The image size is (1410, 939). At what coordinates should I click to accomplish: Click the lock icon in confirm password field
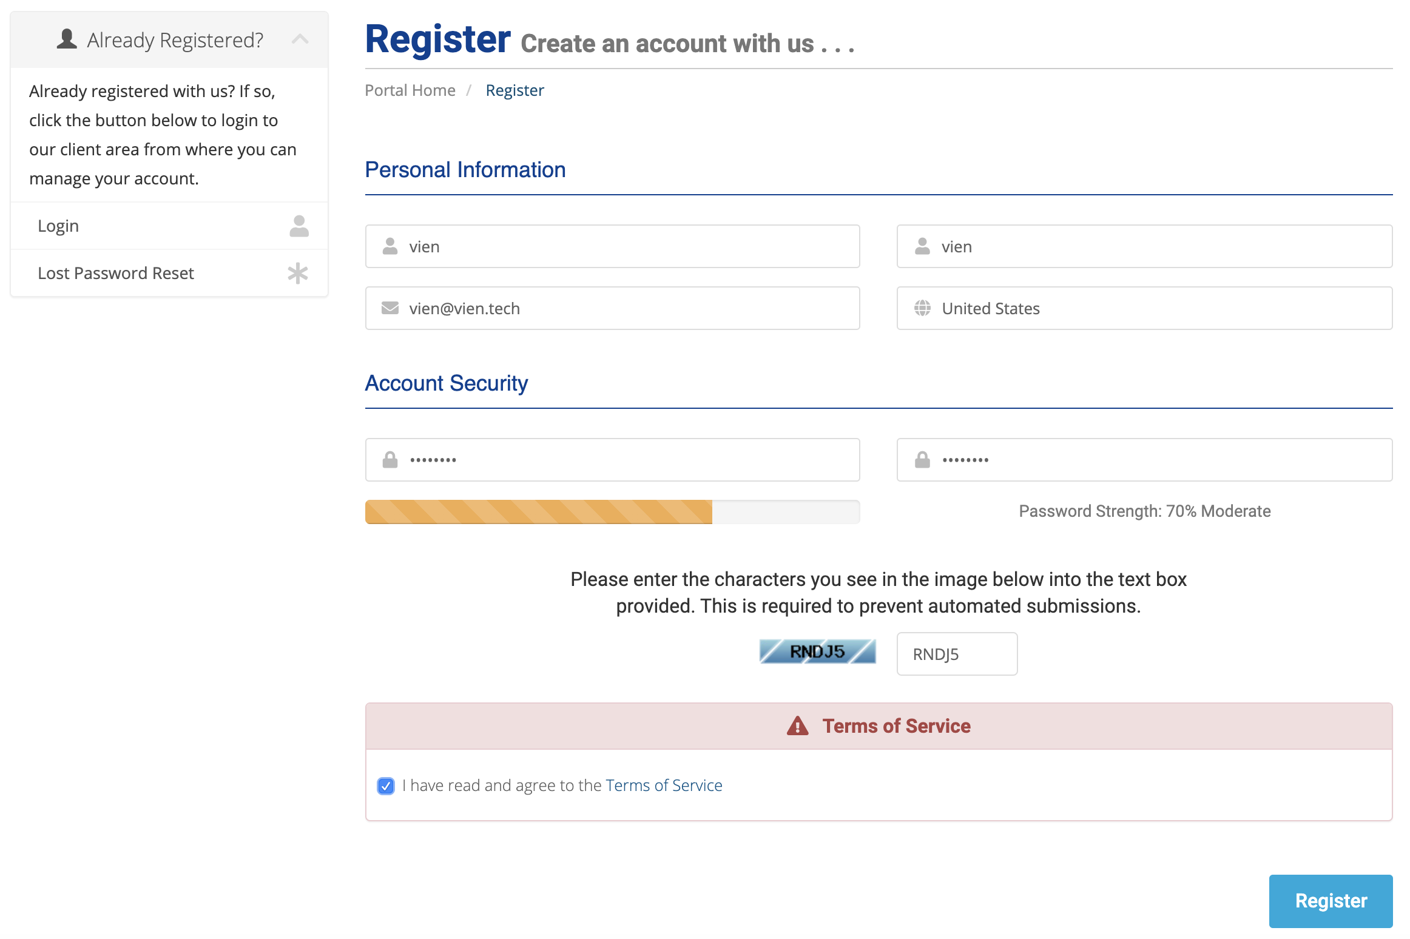[922, 460]
